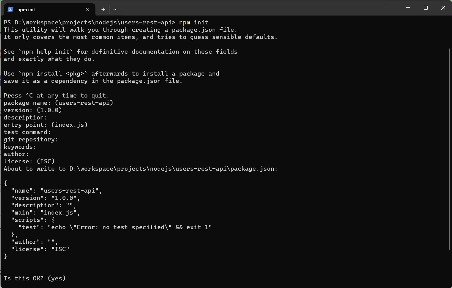Click the "Press ^C at any time to quit" line
The width and height of the screenshot is (452, 288).
tap(56, 95)
